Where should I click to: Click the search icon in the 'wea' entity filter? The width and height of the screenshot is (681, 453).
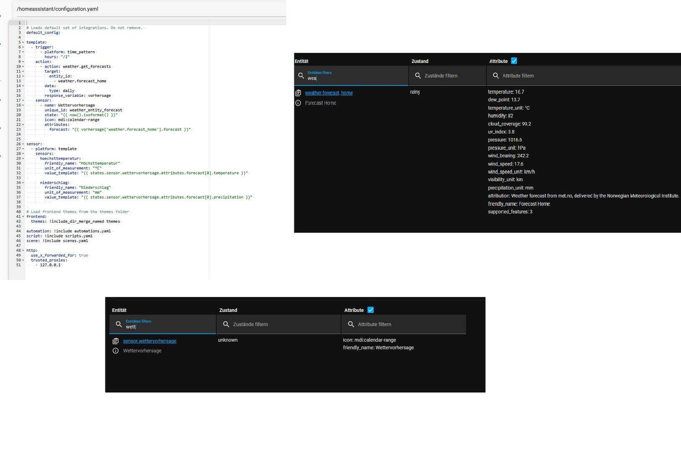click(x=301, y=76)
